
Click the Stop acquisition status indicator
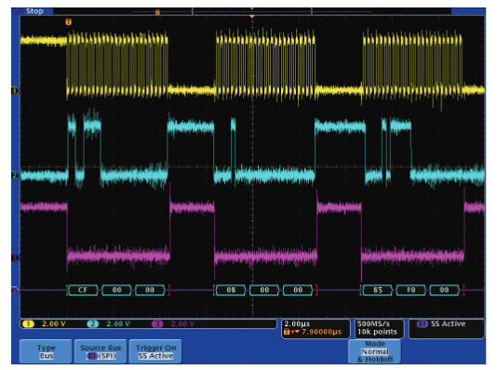34,11
